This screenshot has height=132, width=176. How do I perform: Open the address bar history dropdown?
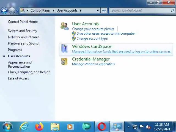tap(98, 10)
